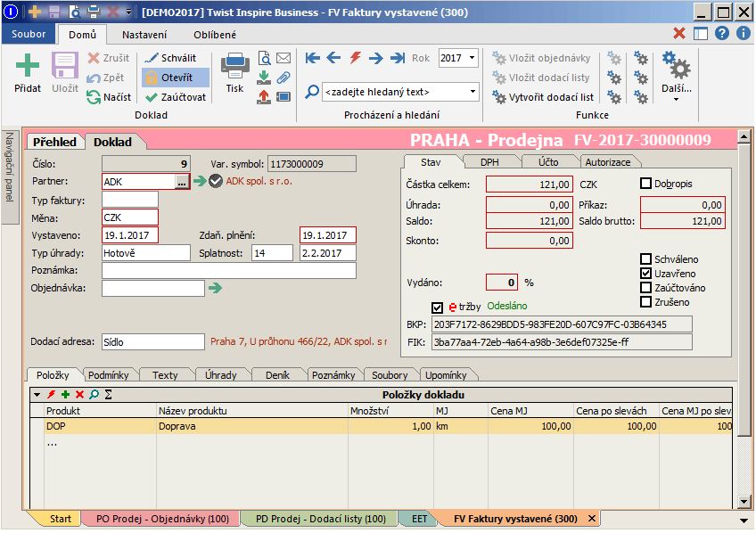Click the green Přidat plus icon
756x533 pixels.
click(x=28, y=67)
